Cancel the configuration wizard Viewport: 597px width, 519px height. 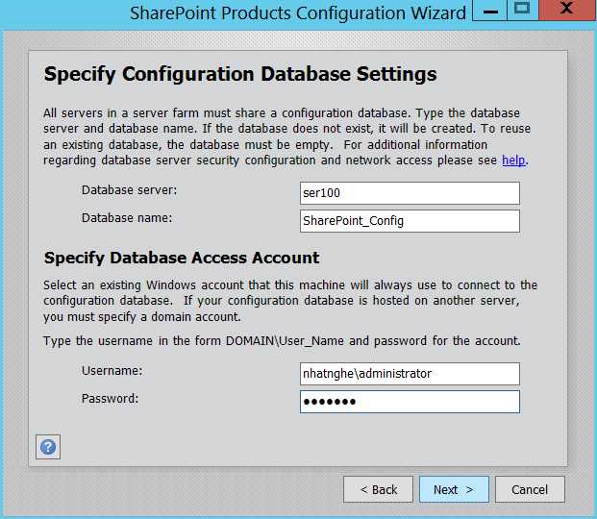click(x=530, y=489)
